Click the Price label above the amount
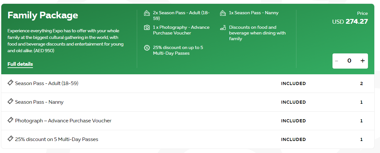Screen dimensions: 380x153 (363, 13)
